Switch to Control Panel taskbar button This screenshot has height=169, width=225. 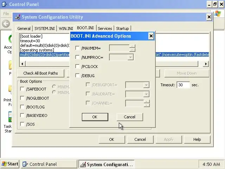49,164
